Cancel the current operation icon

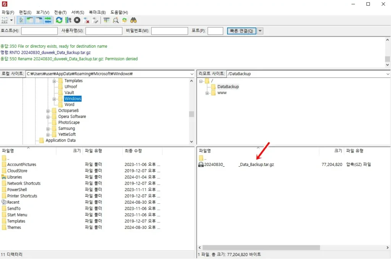point(77,20)
